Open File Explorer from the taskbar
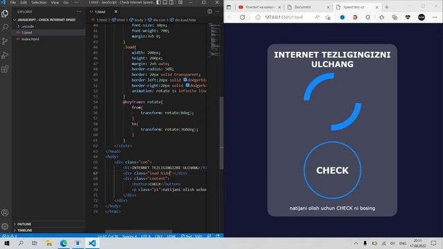Image resolution: width=443 pixels, height=249 pixels. click(x=49, y=243)
